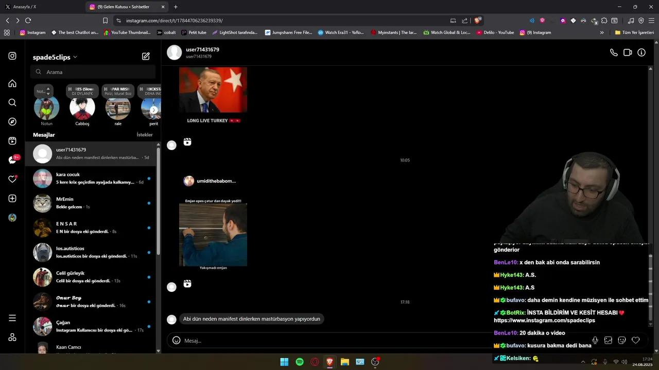The image size is (659, 370).
Task: Open the Petit tube bookmark
Action: click(x=194, y=32)
